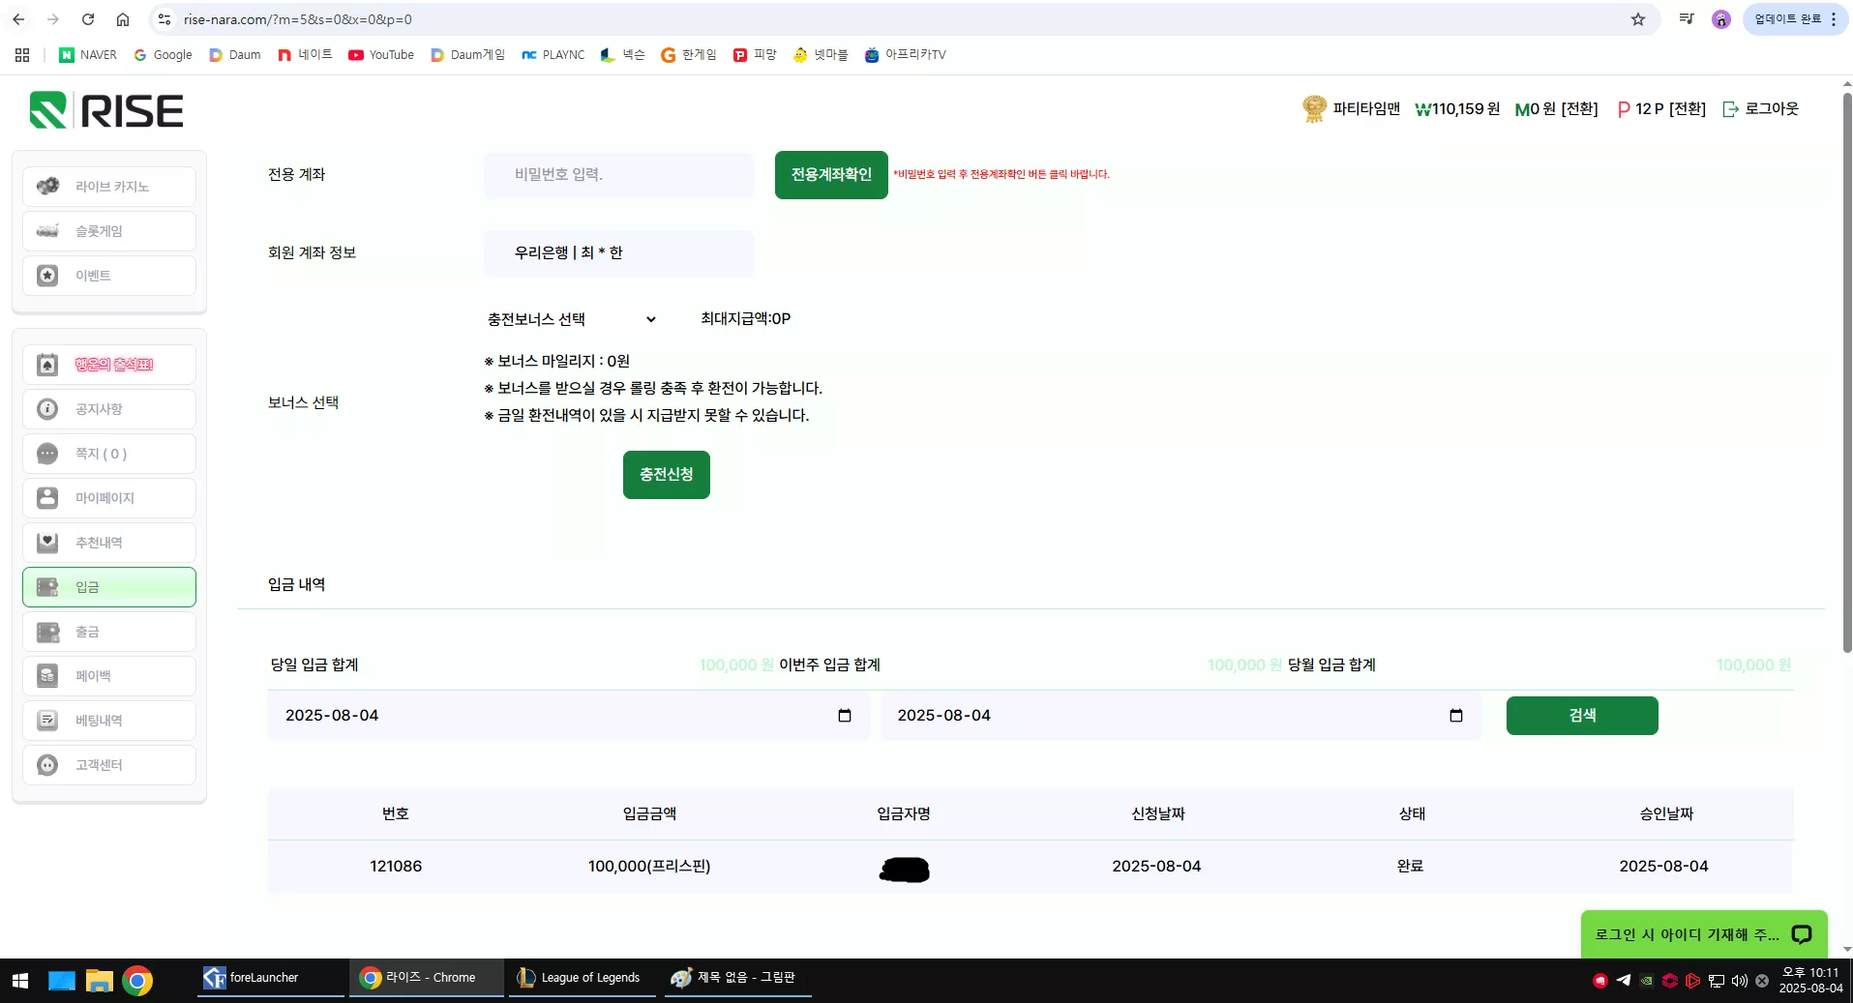Click the logout icon in header
Viewport: 1853px width, 1003px height.
[x=1731, y=109]
